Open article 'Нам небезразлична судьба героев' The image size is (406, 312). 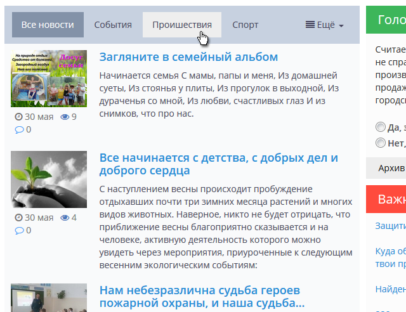click(x=202, y=297)
